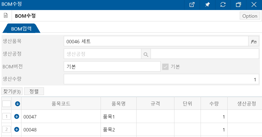The height and width of the screenshot is (137, 262).
Task: Click the 생산품목 field showing 00046 세트
Action: pyautogui.click(x=156, y=41)
